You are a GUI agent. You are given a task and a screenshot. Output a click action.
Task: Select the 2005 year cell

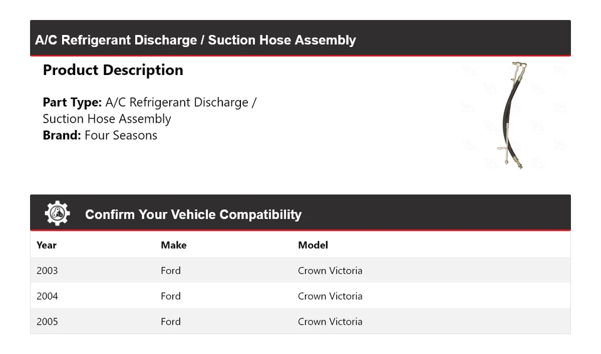[47, 321]
